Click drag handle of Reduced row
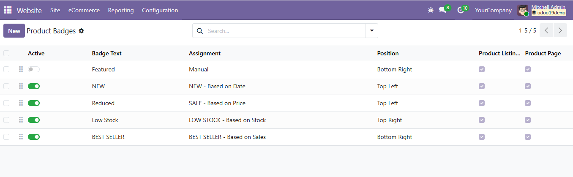Image resolution: width=573 pixels, height=177 pixels. pyautogui.click(x=21, y=103)
